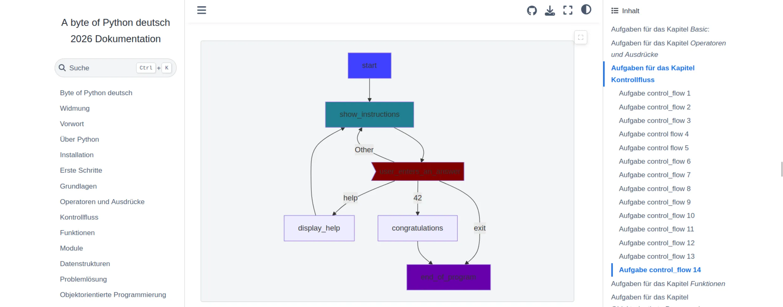The image size is (783, 307).
Task: Click the page scrollbar thumb at right edge
Action: click(781, 169)
